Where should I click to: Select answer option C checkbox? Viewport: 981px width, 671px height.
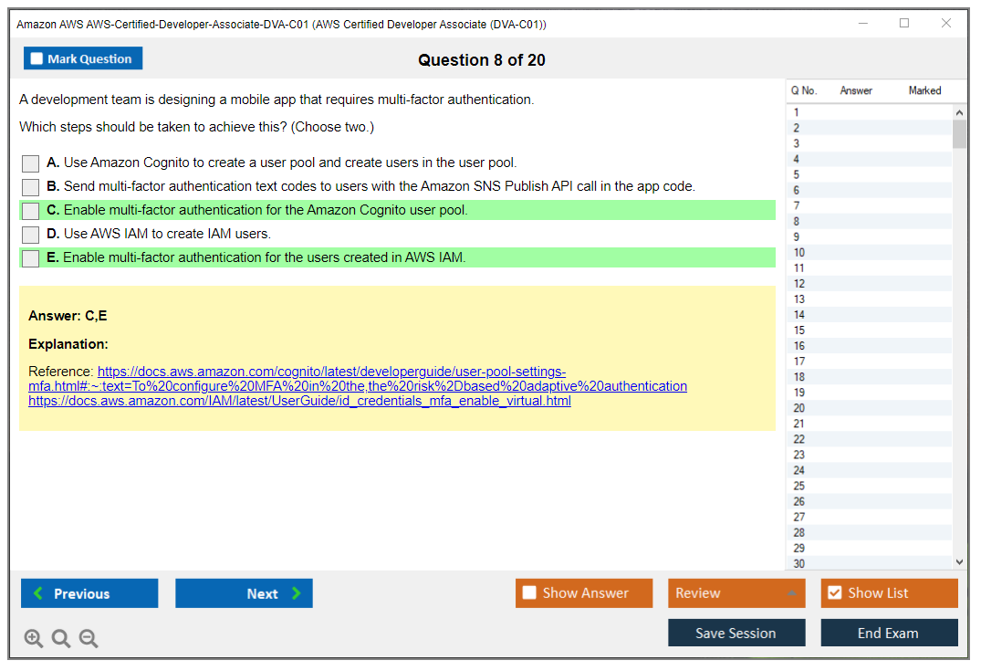point(31,211)
